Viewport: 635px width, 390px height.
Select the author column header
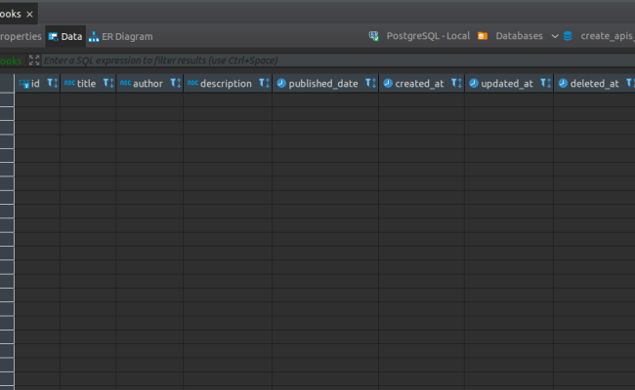(148, 84)
